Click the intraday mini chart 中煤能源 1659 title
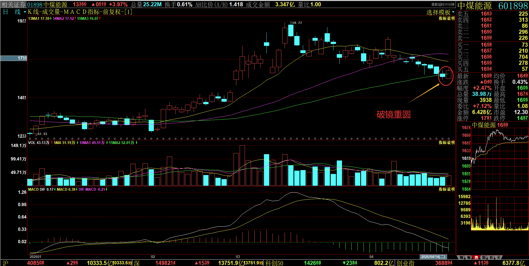Viewport: 529px width, 266px height. [x=490, y=125]
